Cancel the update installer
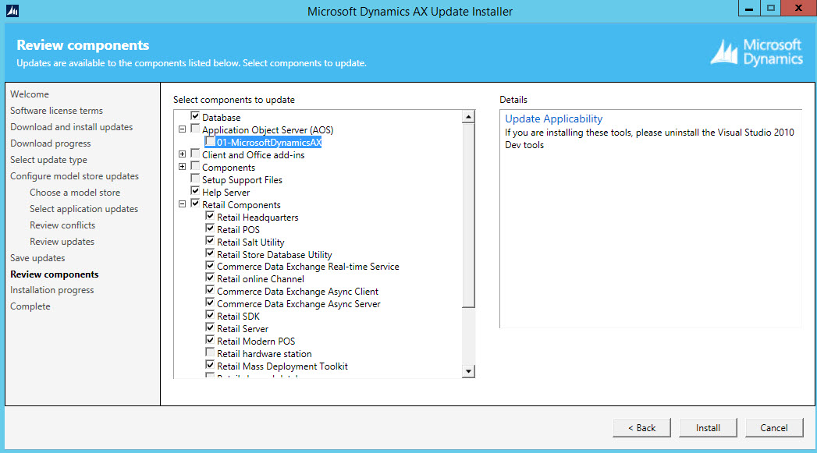 773,427
